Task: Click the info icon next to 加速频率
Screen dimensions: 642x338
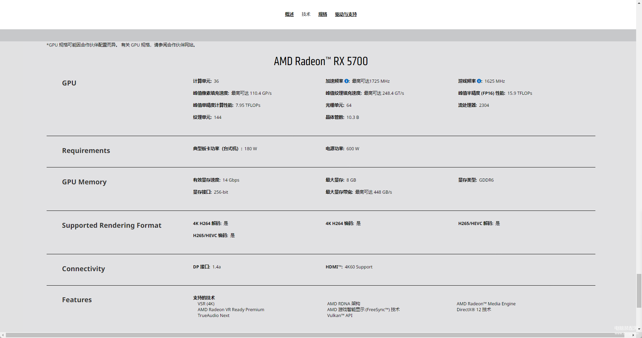Action: (x=347, y=81)
